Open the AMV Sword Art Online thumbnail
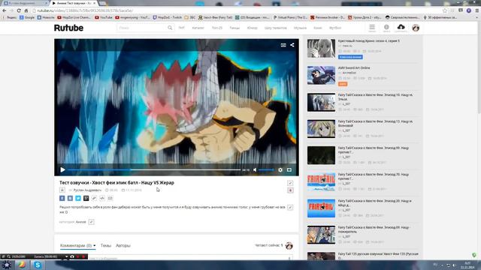The image size is (481, 270). pyautogui.click(x=321, y=75)
